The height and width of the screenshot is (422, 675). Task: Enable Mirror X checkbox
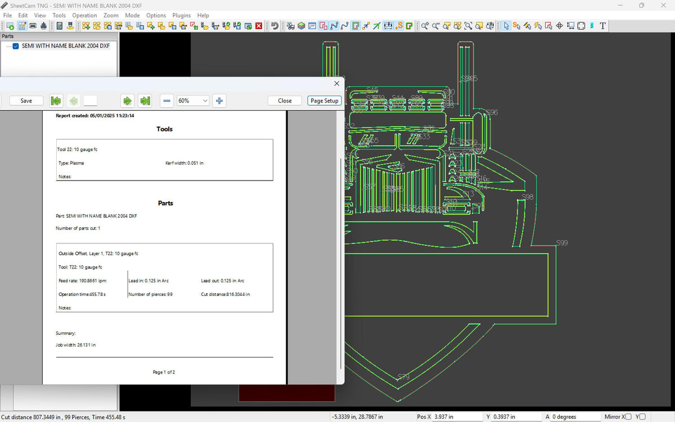(628, 417)
